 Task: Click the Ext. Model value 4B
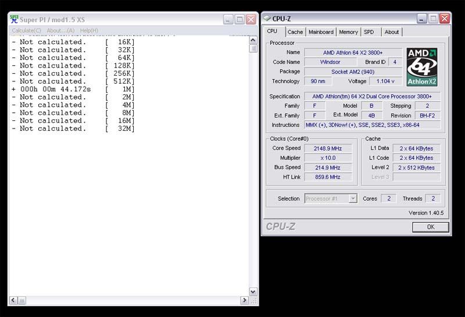pyautogui.click(x=371, y=116)
